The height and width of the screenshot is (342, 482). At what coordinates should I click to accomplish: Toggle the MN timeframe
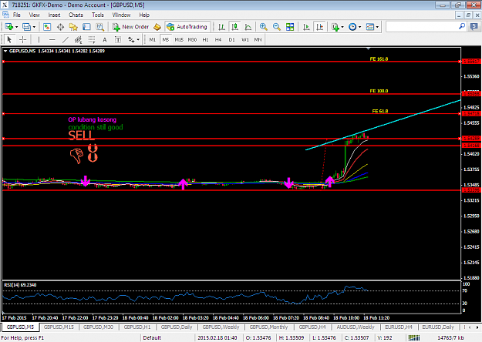click(258, 39)
